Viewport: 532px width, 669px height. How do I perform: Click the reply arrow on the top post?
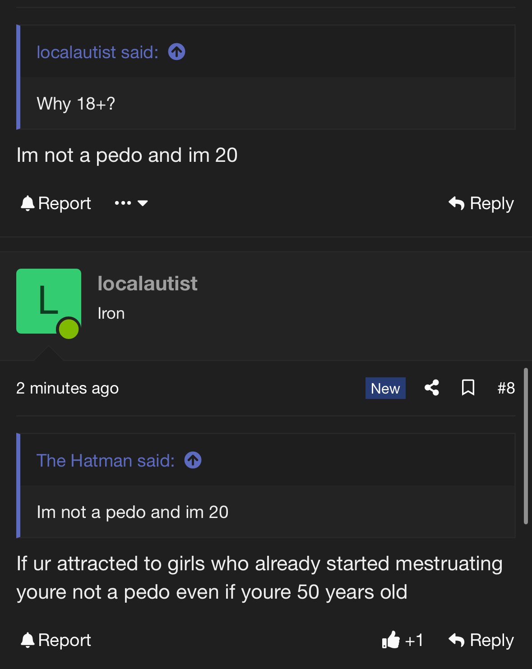coord(457,203)
